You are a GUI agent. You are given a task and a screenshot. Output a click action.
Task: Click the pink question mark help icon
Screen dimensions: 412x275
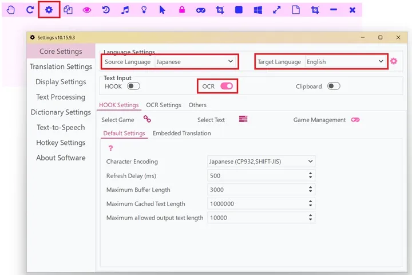click(x=110, y=148)
